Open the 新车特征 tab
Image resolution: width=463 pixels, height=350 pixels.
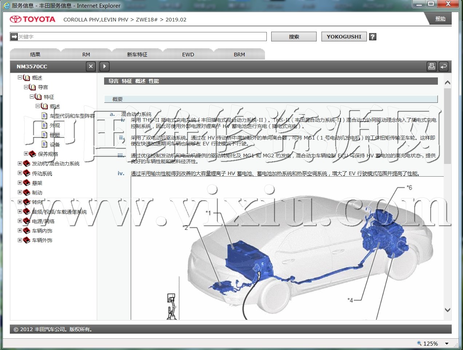coord(137,55)
